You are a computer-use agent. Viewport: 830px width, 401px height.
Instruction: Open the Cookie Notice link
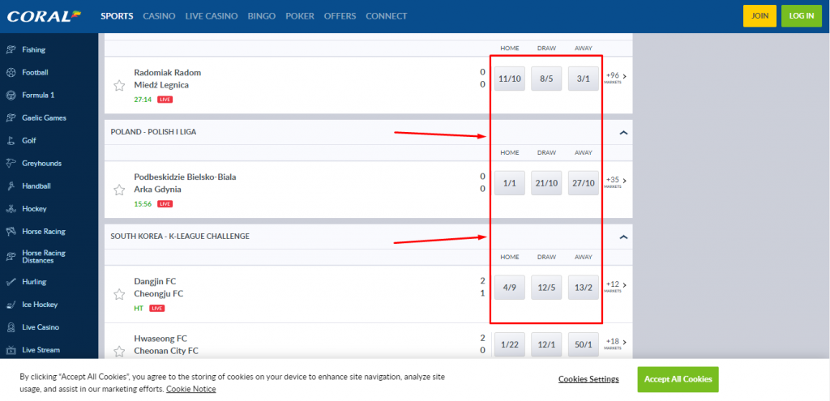pyautogui.click(x=191, y=389)
